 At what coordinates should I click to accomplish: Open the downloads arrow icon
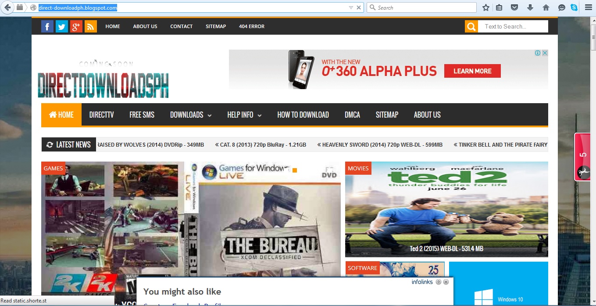pos(530,7)
